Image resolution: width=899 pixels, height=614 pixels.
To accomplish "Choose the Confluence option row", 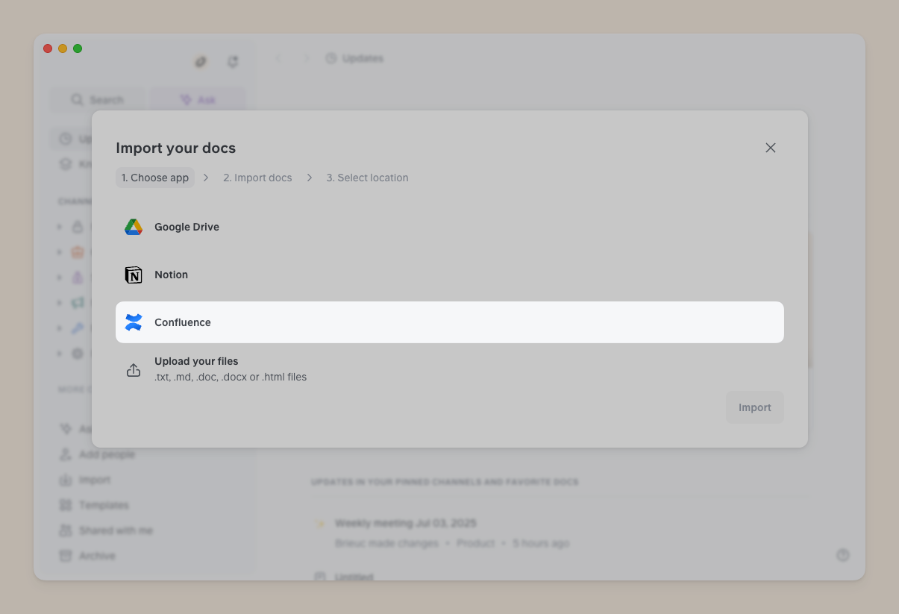I will 450,322.
